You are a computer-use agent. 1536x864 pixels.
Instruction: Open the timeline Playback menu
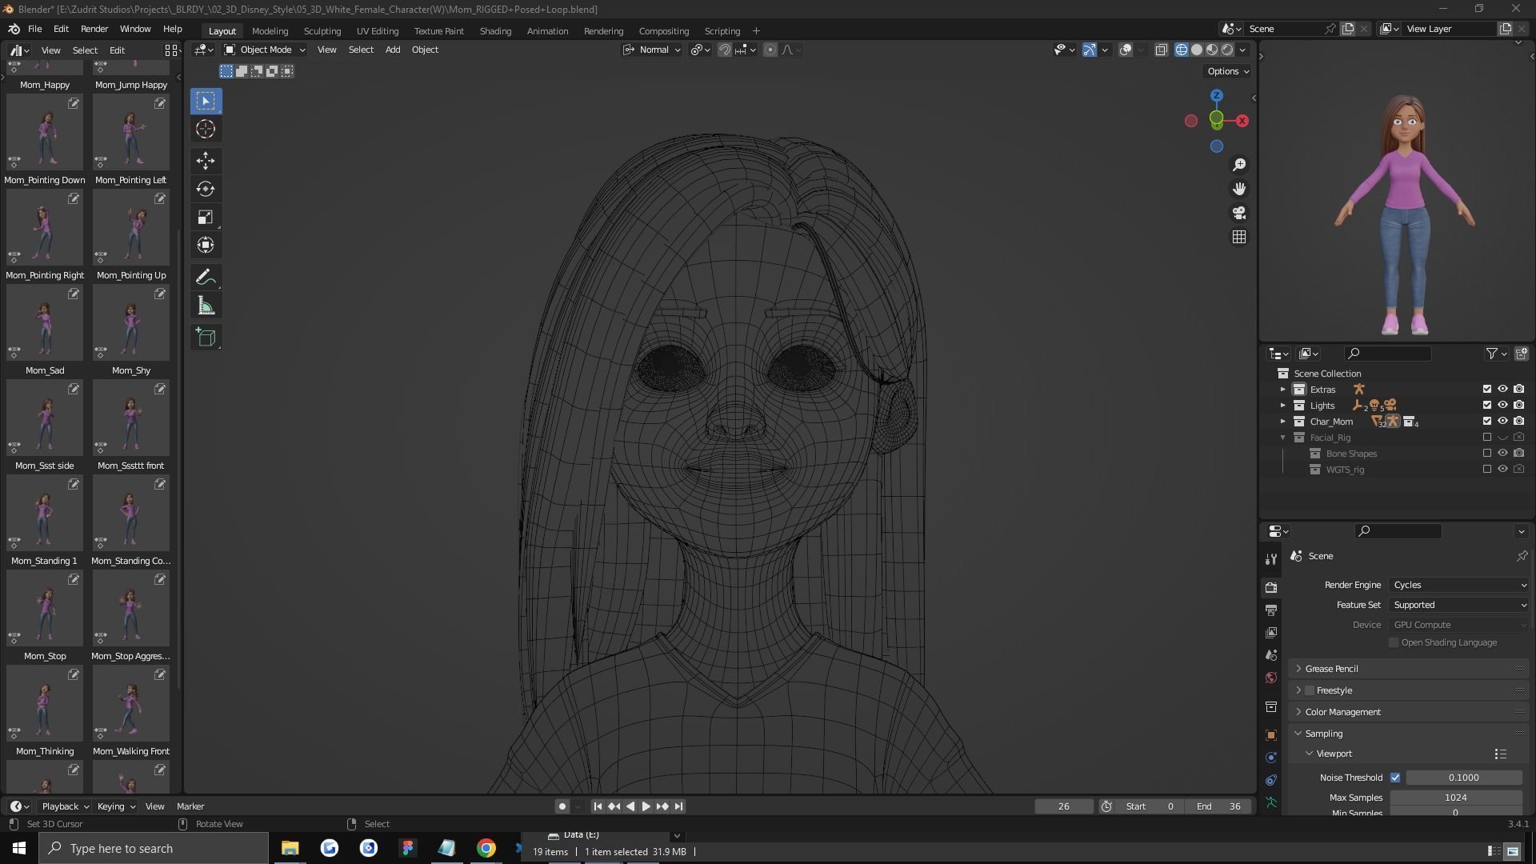tap(65, 806)
